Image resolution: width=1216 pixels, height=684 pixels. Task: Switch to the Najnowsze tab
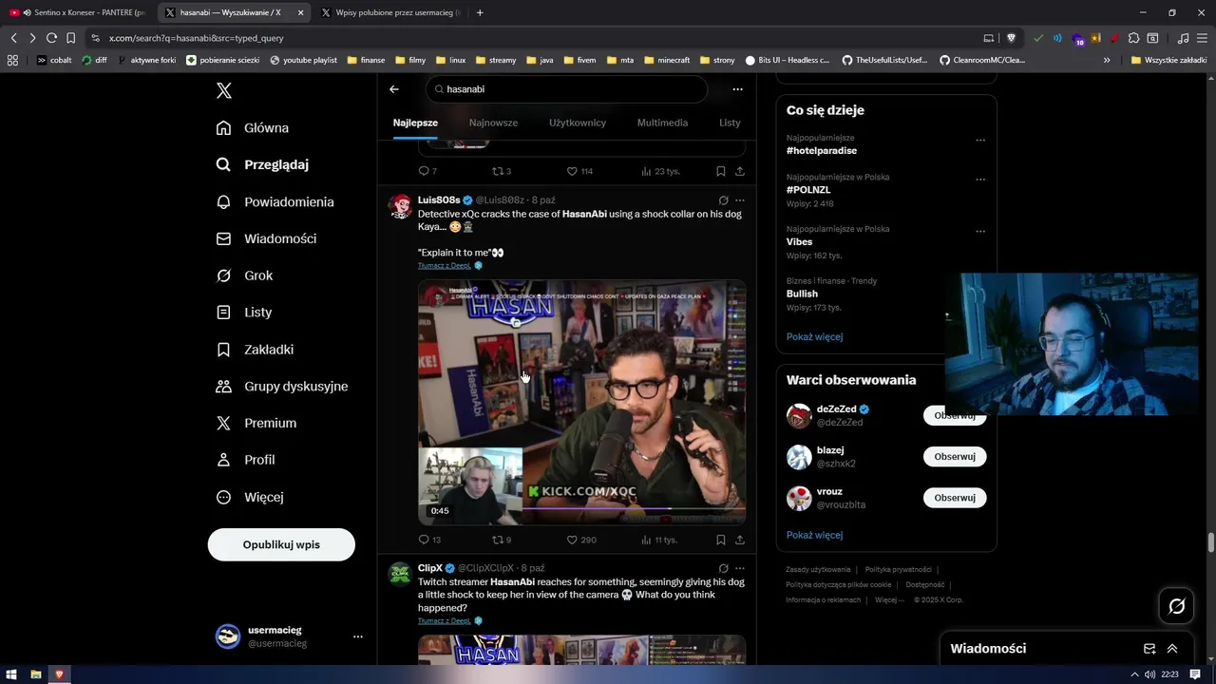(x=493, y=123)
